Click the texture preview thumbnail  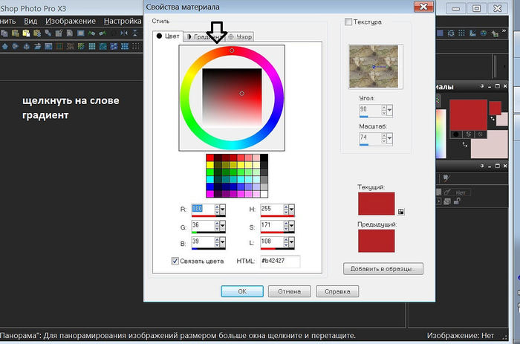tap(373, 65)
